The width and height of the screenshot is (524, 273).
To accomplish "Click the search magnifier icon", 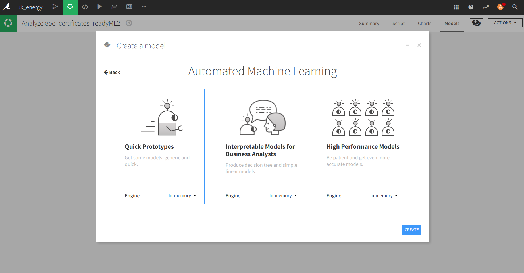I will click(x=515, y=7).
